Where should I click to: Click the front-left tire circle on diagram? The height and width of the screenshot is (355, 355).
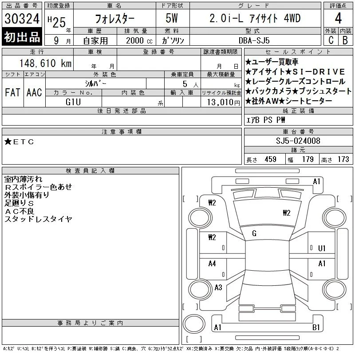200,218
